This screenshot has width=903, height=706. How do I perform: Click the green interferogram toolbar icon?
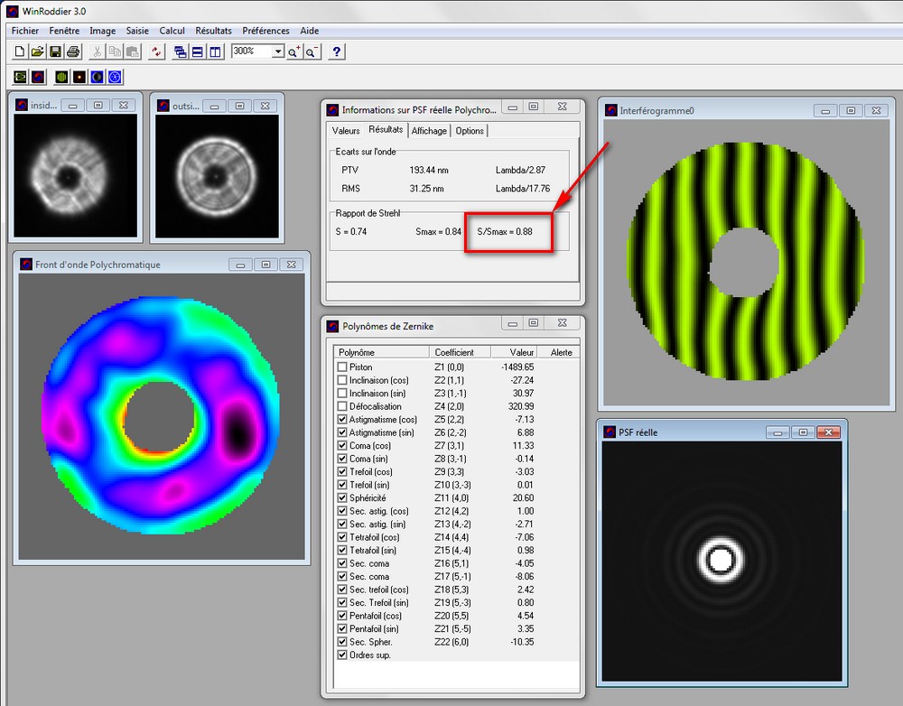click(x=61, y=77)
